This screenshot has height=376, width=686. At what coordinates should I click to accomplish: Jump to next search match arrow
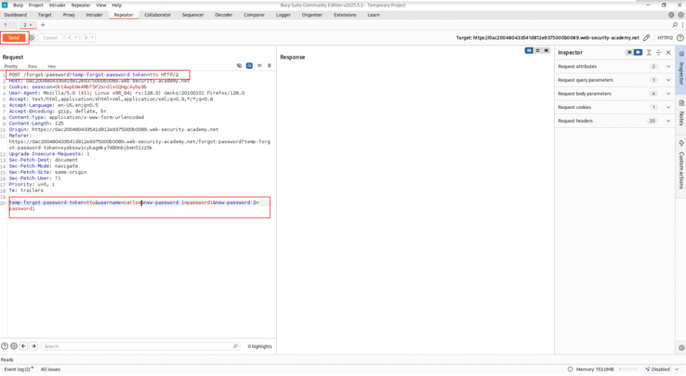[33, 346]
